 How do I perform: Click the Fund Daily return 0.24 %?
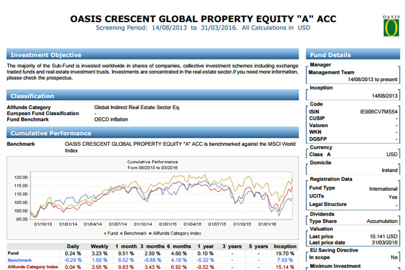coord(73,254)
